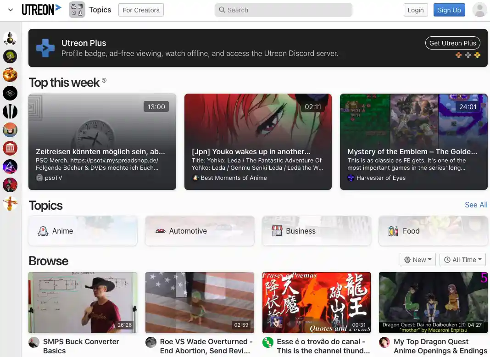
Task: Open the grey spheres-and-cone channel avatar in sidebar
Action: point(10,38)
